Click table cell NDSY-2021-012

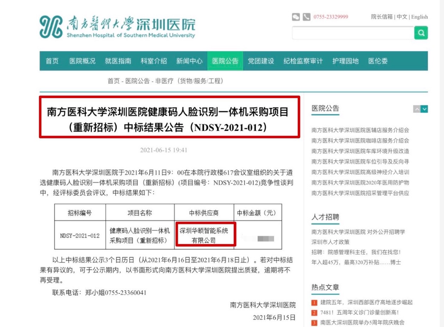click(80, 236)
